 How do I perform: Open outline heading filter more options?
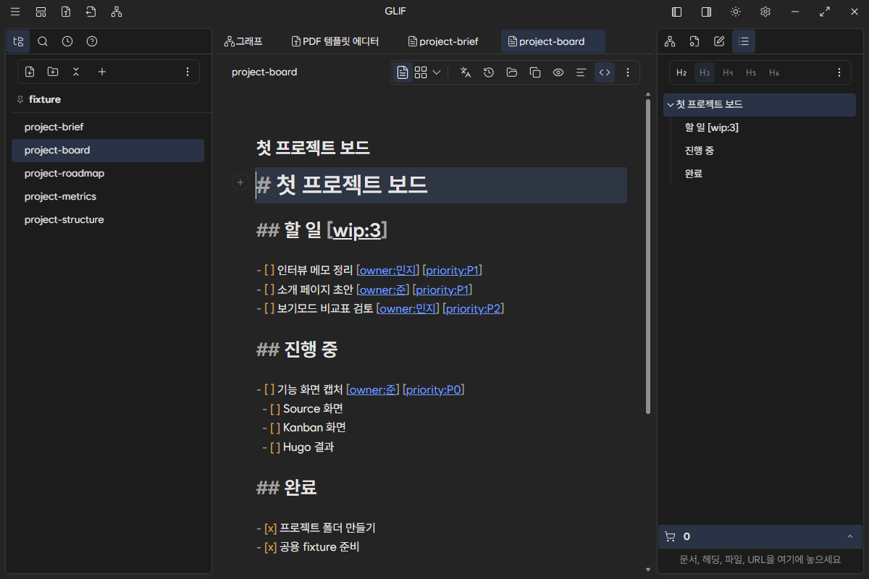click(839, 72)
